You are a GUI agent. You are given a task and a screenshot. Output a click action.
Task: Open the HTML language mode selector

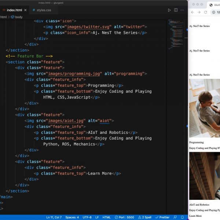point(107,217)
